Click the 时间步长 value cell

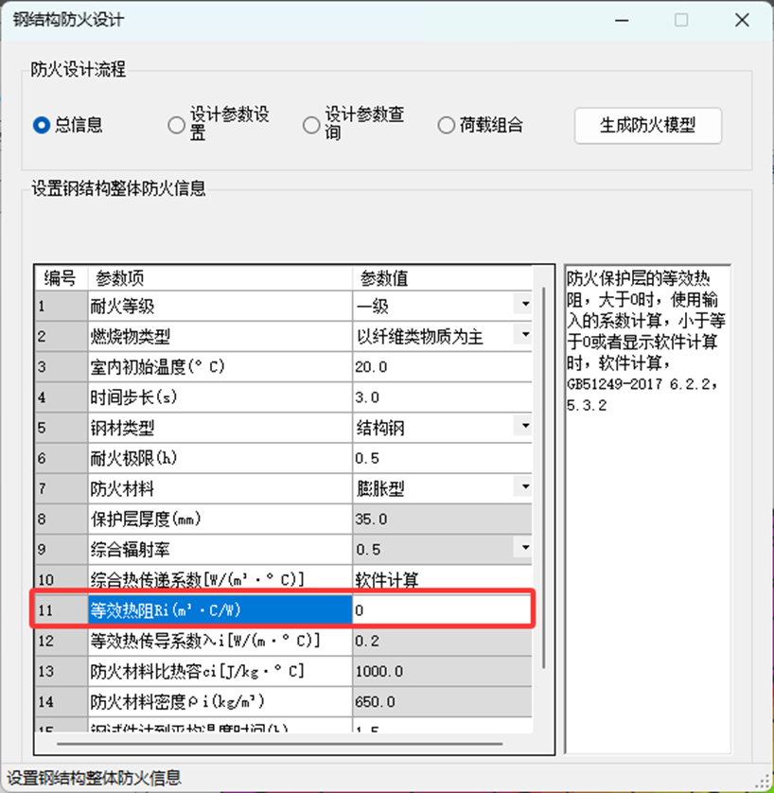point(440,396)
